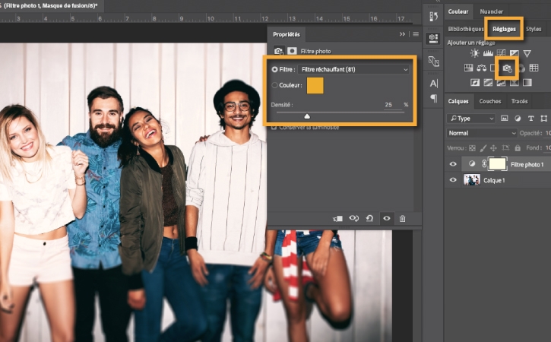Add a Brightness/Contrast adjustment

pos(476,54)
